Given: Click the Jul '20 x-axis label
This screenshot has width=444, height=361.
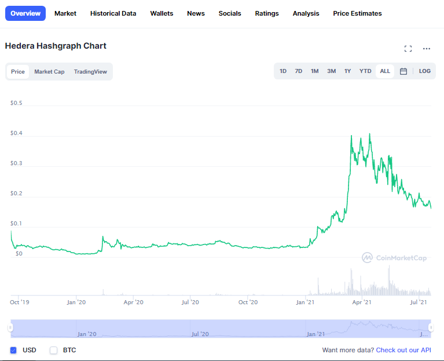Looking at the screenshot, I should pyautogui.click(x=190, y=302).
